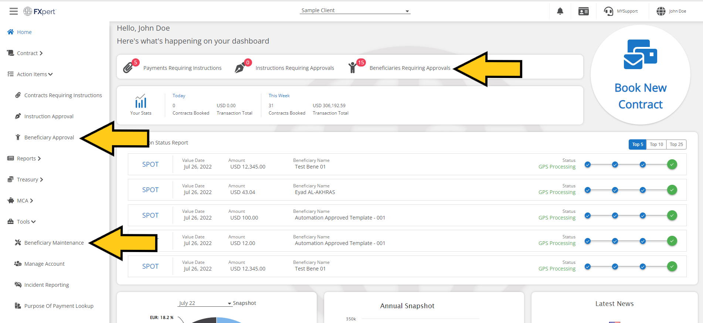Click handshake icon beside Incident Reporting
Image resolution: width=703 pixels, height=323 pixels.
[x=18, y=285]
